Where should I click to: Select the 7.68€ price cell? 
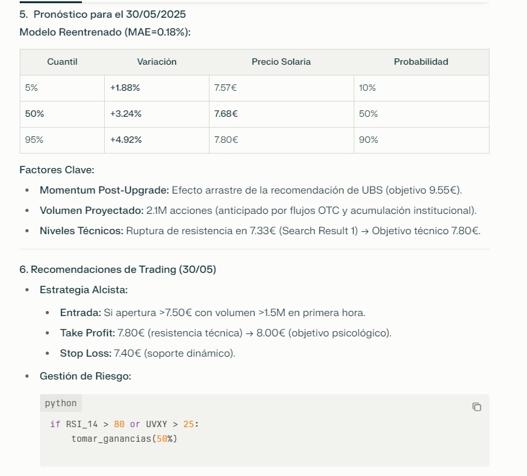(281, 114)
